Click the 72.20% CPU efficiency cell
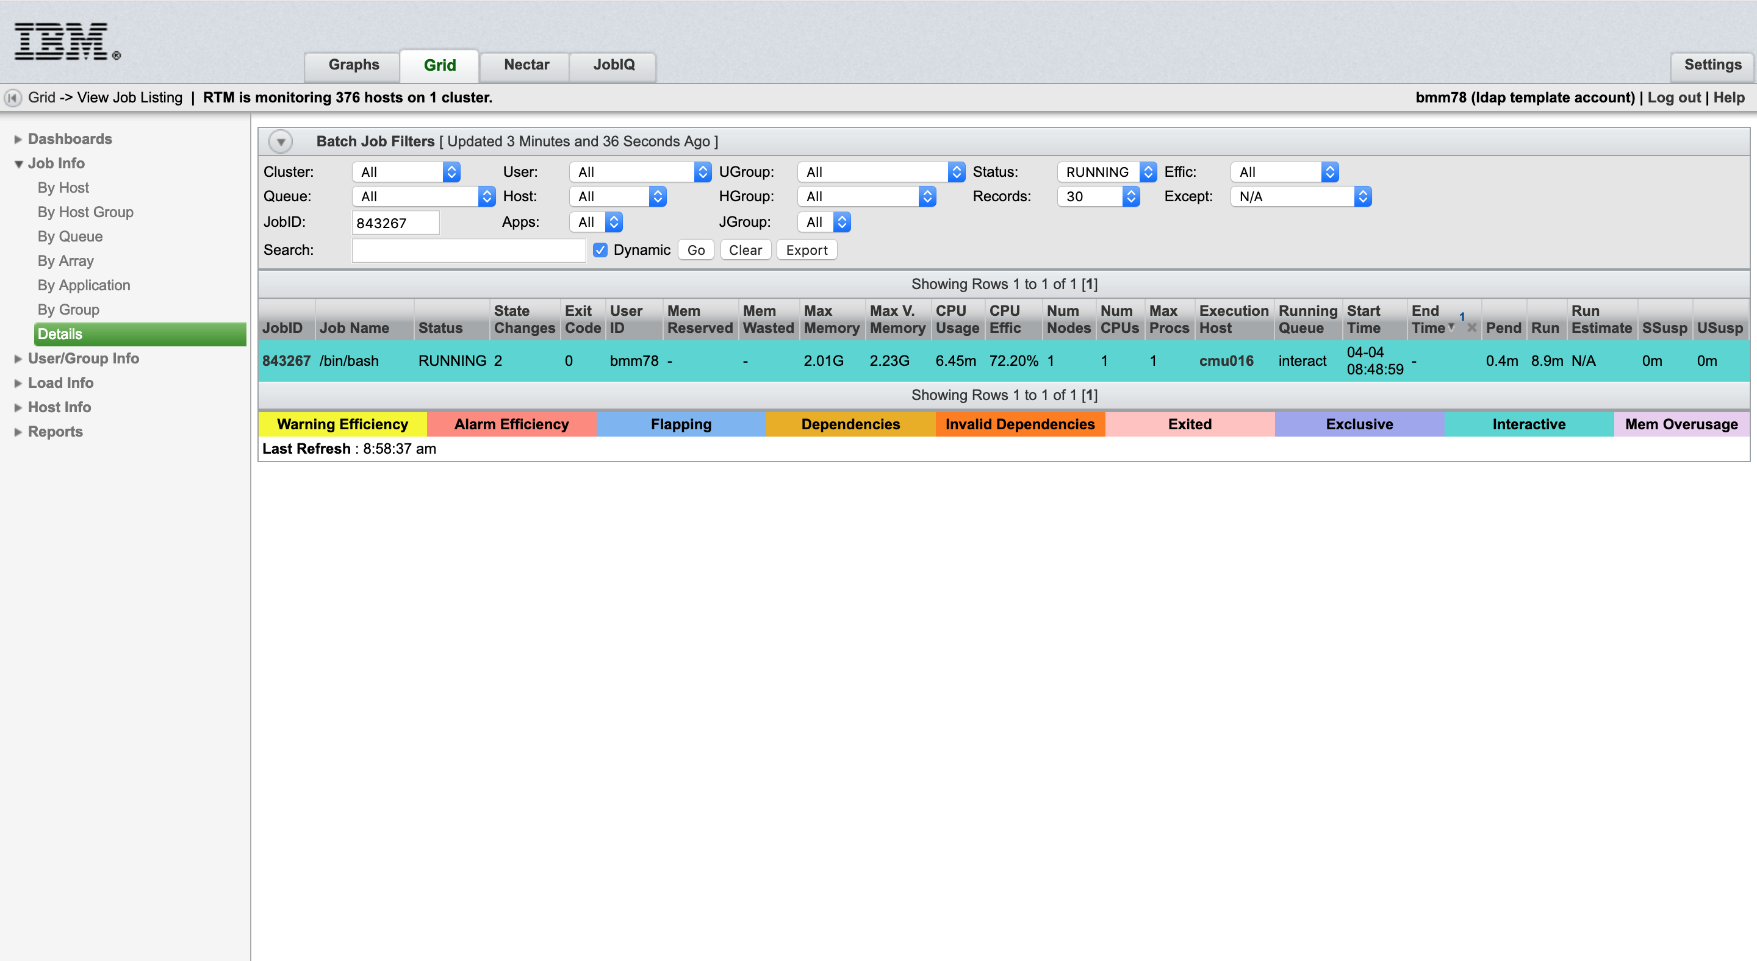The height and width of the screenshot is (961, 1757). point(1013,360)
